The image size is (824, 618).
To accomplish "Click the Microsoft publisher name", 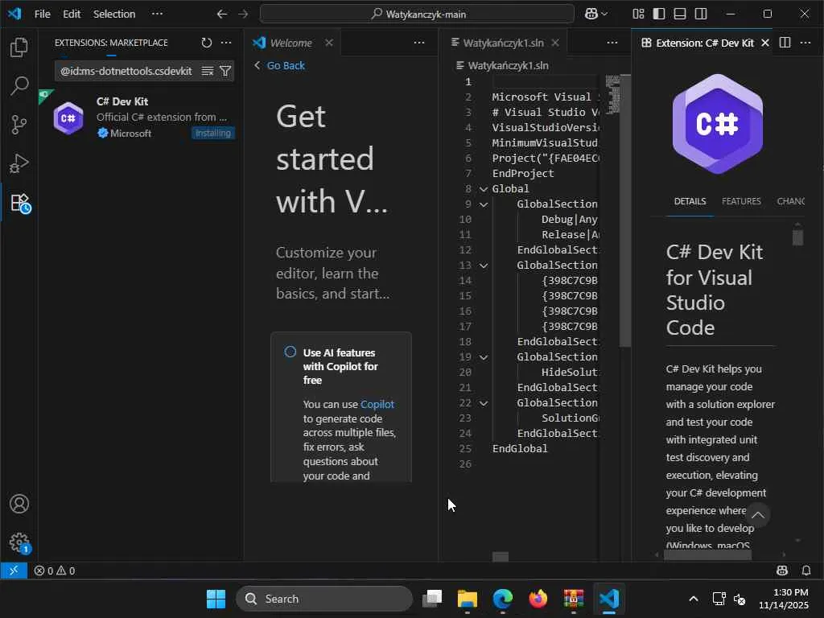I will [131, 134].
